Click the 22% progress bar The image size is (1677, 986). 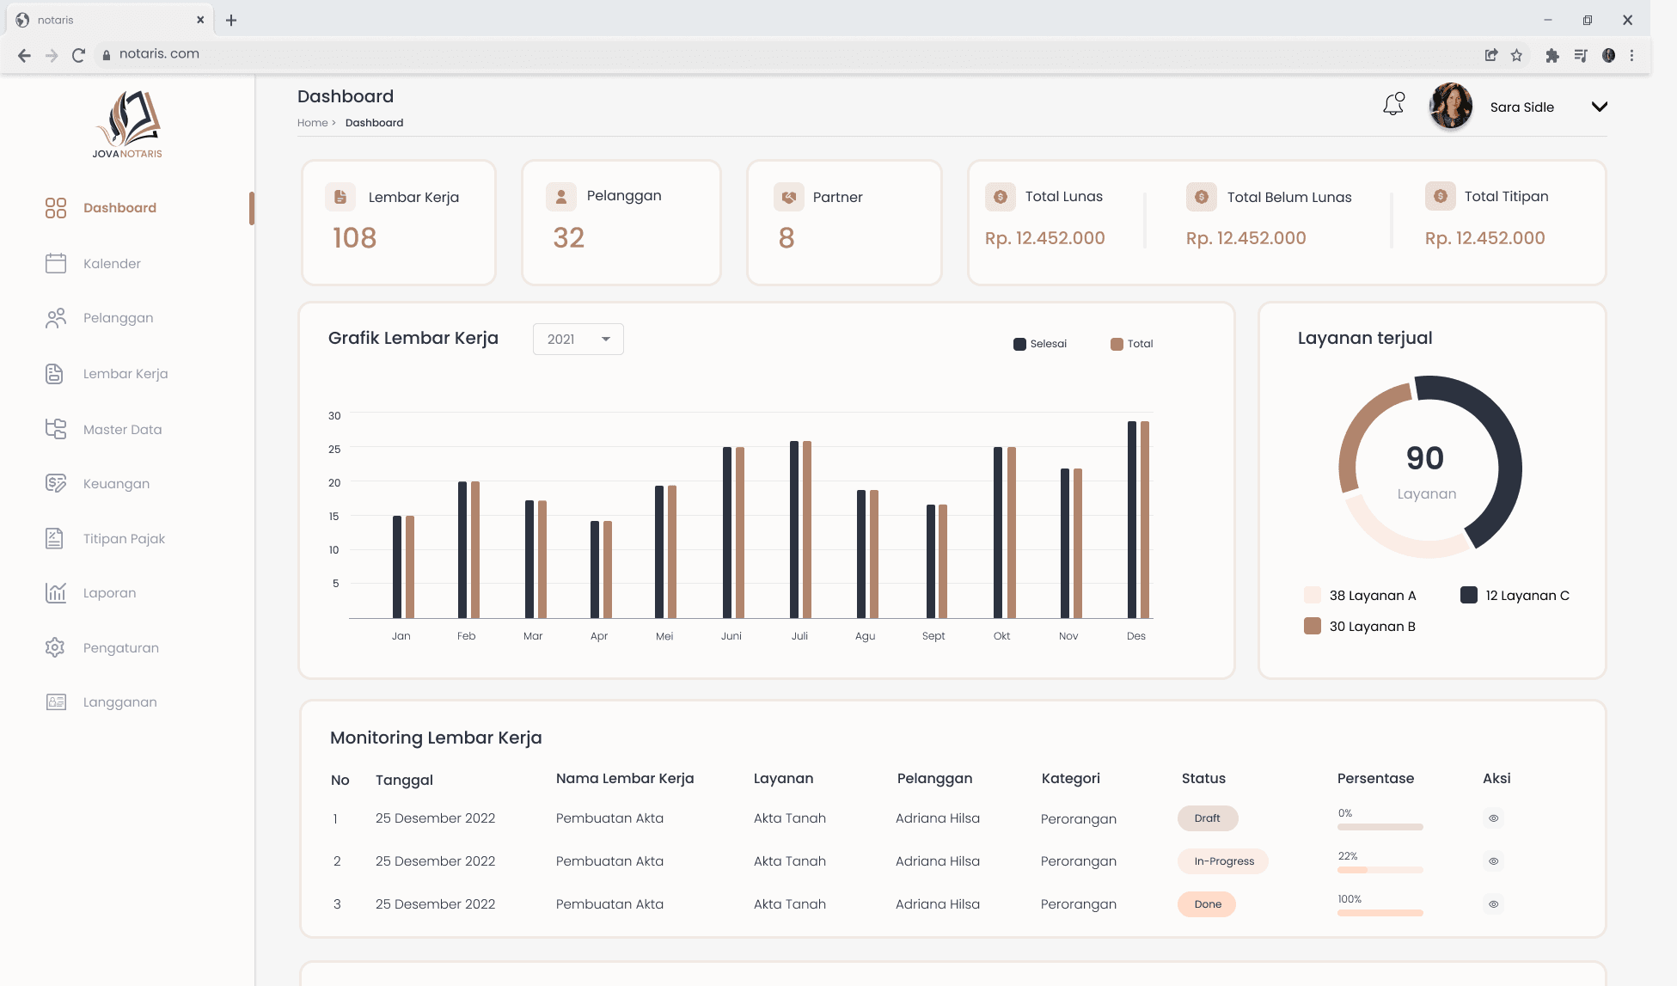click(x=1380, y=870)
